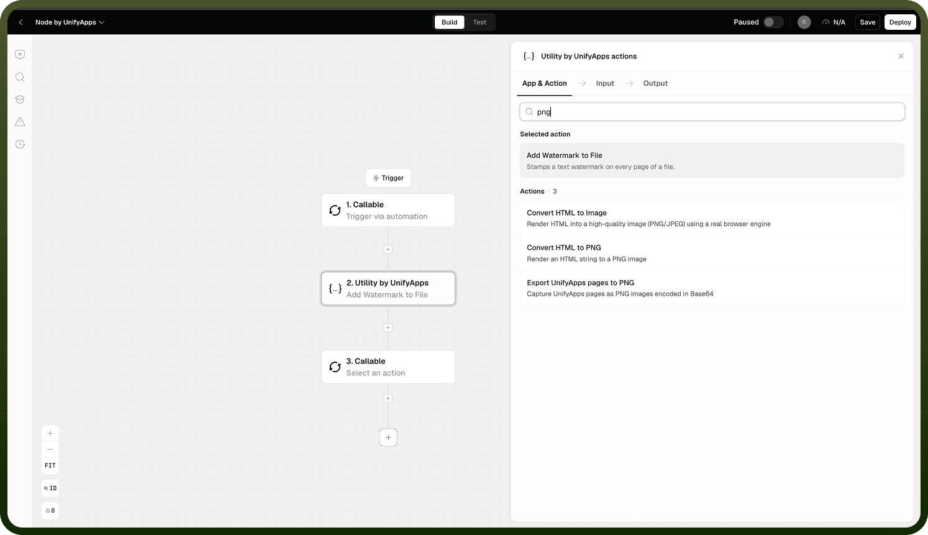This screenshot has width=928, height=535.
Task: Toggle the Paused switch
Action: 773,22
